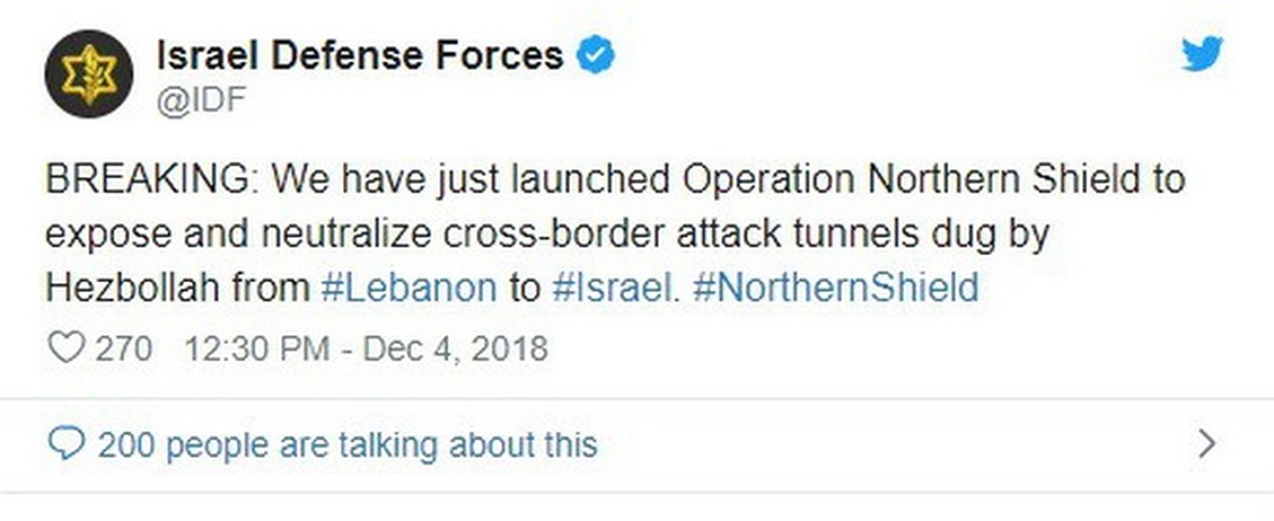Open "200 people are talking about this"
1274x521 pixels.
tap(347, 445)
